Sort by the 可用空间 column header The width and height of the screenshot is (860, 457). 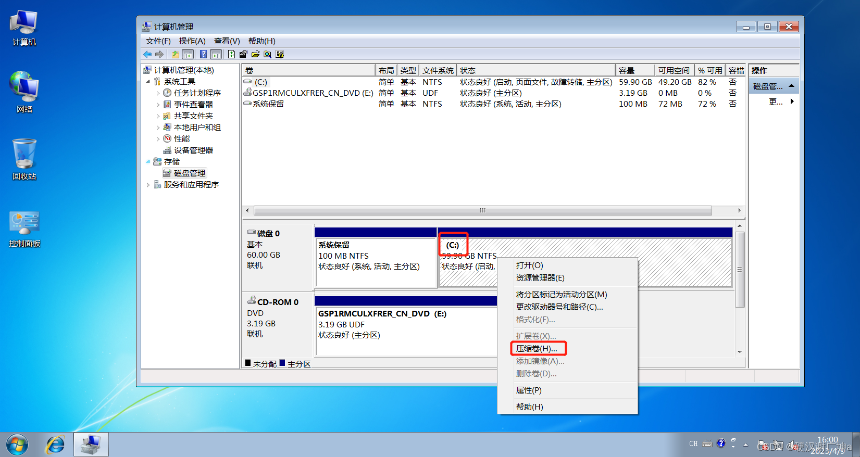click(x=675, y=70)
